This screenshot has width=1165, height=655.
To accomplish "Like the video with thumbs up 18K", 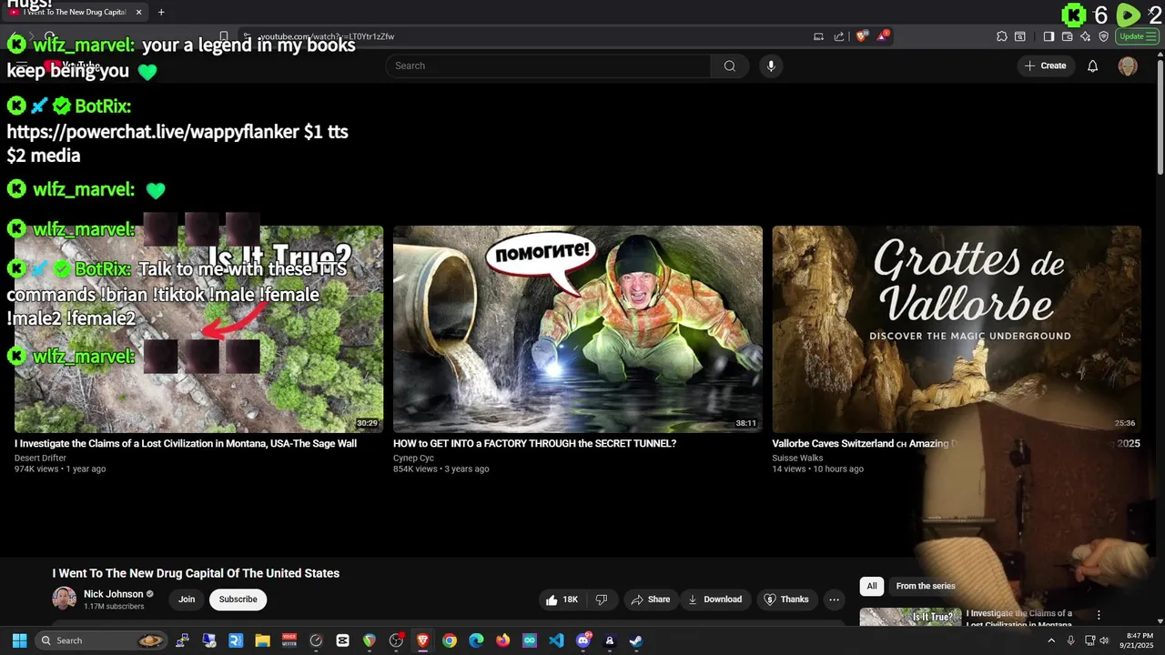I will 562,600.
